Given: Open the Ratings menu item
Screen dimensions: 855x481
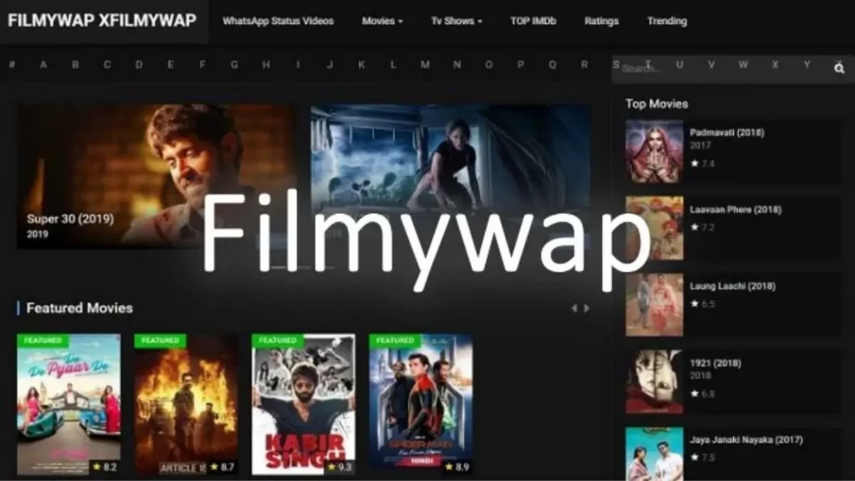Looking at the screenshot, I should (601, 21).
